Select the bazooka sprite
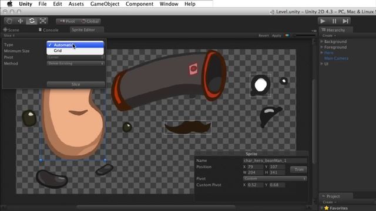This screenshot has height=211, width=376. [x=169, y=80]
